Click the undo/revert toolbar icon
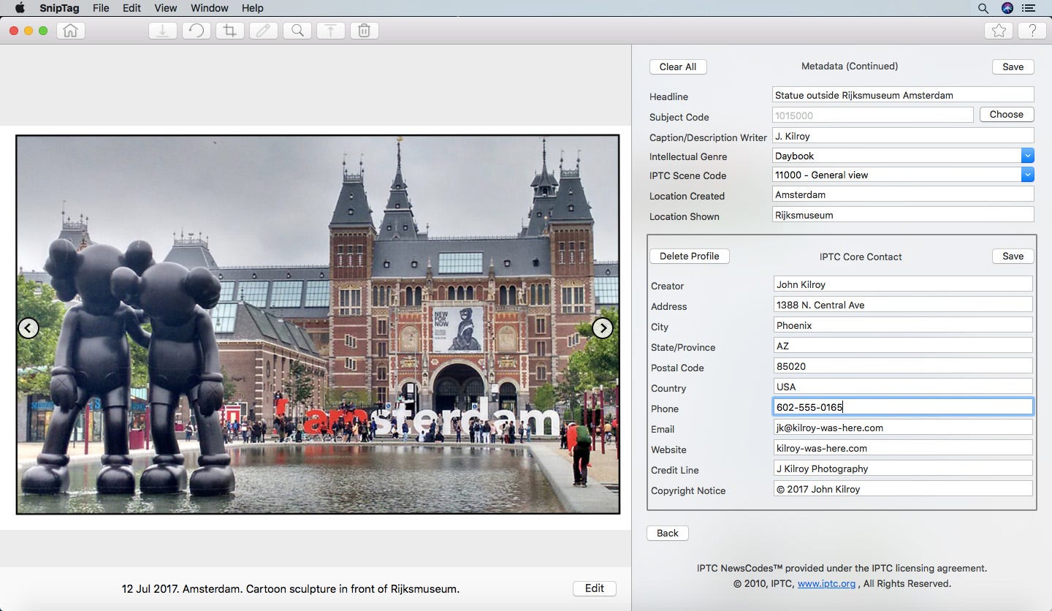This screenshot has height=611, width=1052. pos(196,31)
